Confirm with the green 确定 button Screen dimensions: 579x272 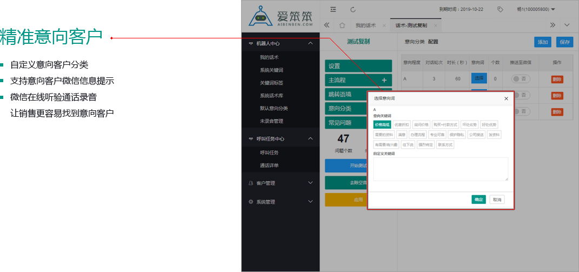[x=478, y=199]
